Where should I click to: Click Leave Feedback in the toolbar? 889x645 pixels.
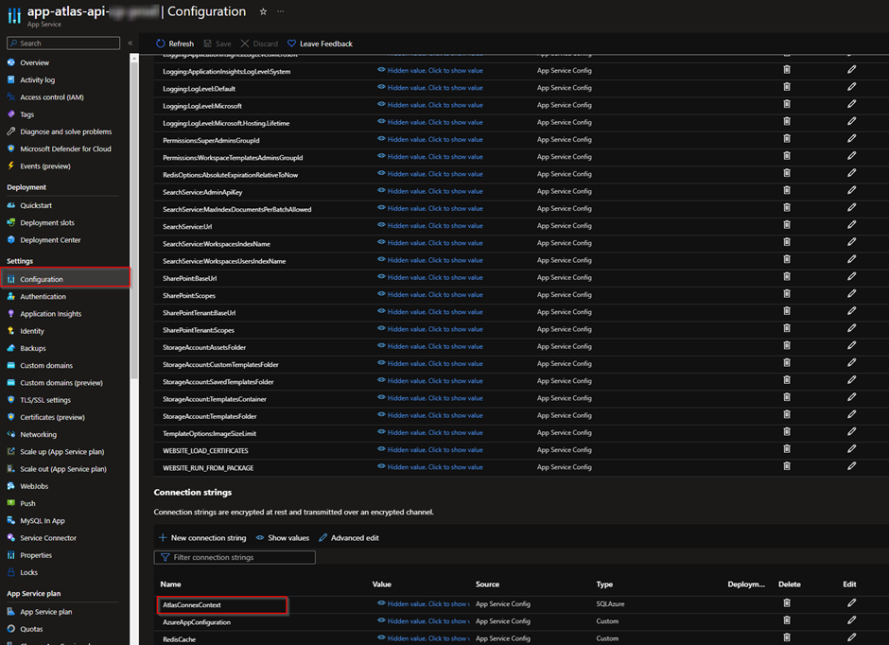pos(320,44)
